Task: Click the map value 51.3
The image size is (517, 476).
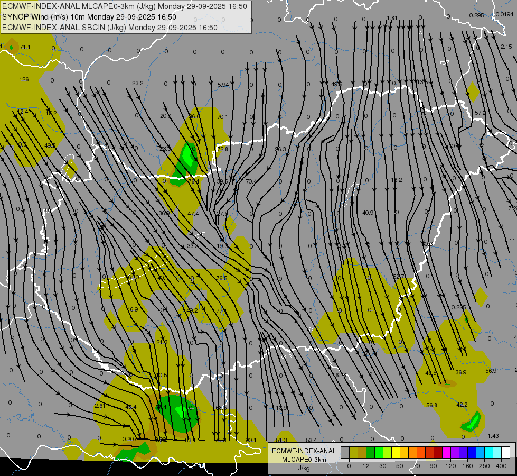Action: coord(281,441)
